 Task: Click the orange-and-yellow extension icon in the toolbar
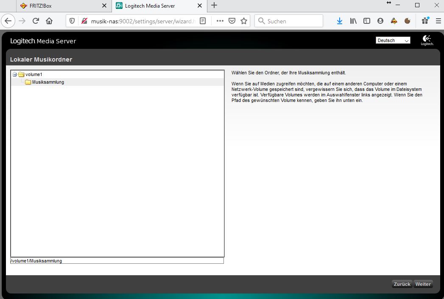(394, 21)
